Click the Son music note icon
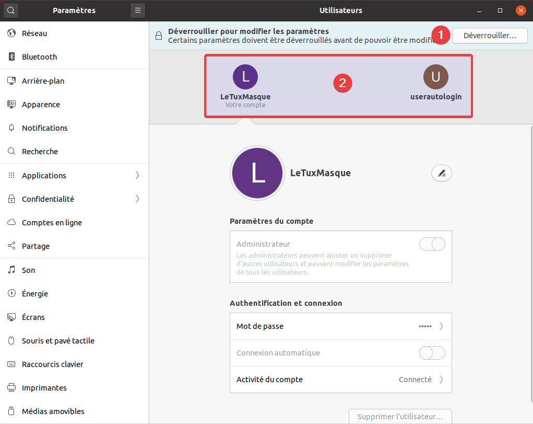This screenshot has height=424, width=533. tap(11, 270)
